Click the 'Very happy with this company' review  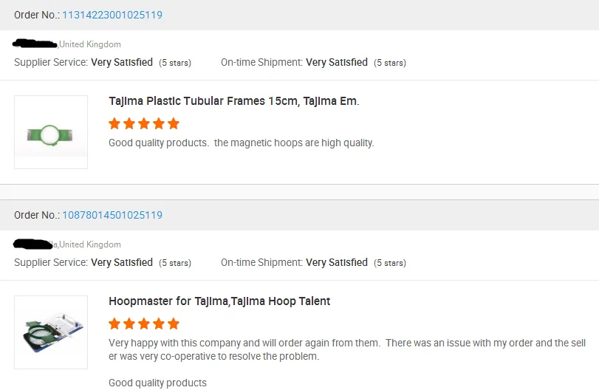244,343
